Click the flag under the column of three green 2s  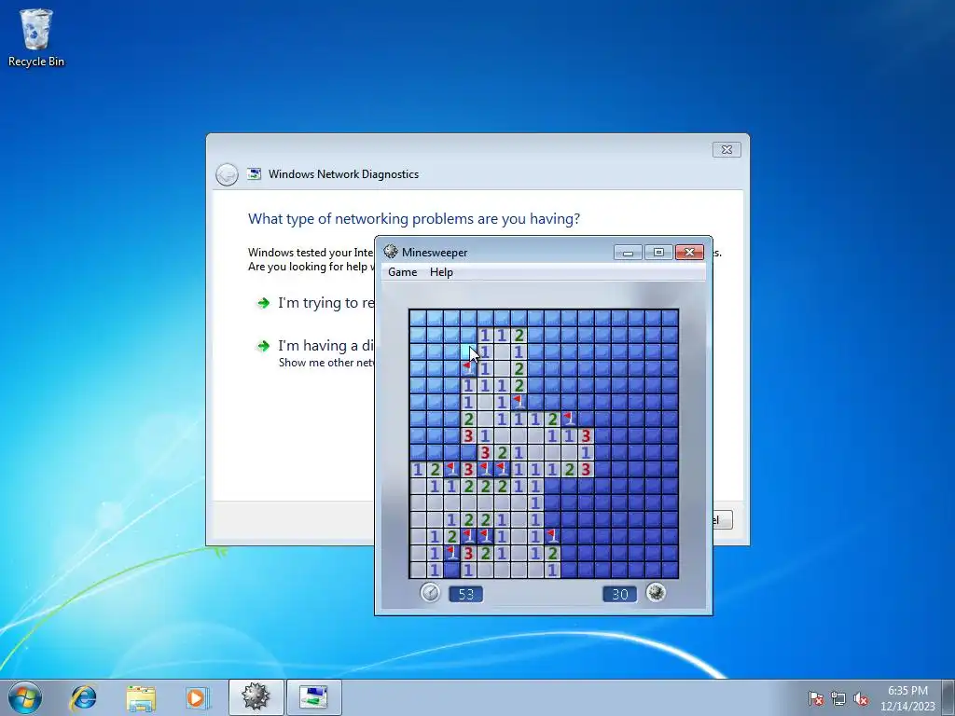[x=519, y=402]
